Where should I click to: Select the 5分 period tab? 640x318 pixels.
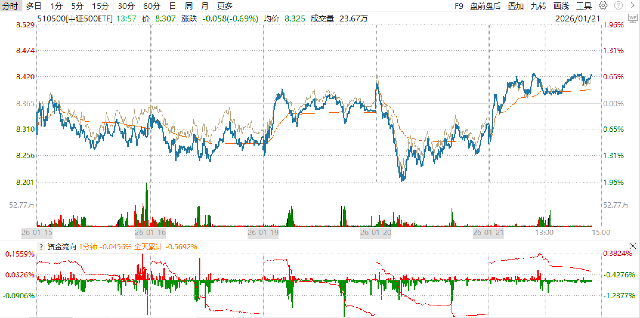(x=77, y=6)
